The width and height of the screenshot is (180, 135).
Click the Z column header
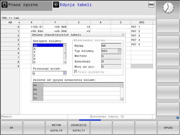79,22
